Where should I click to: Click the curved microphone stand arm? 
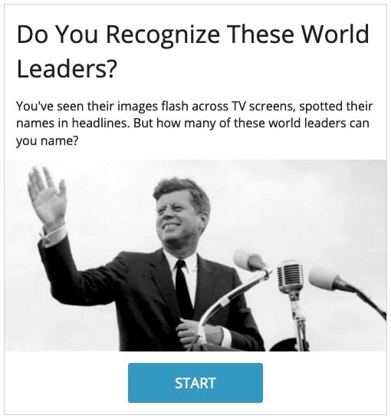pyautogui.click(x=229, y=295)
